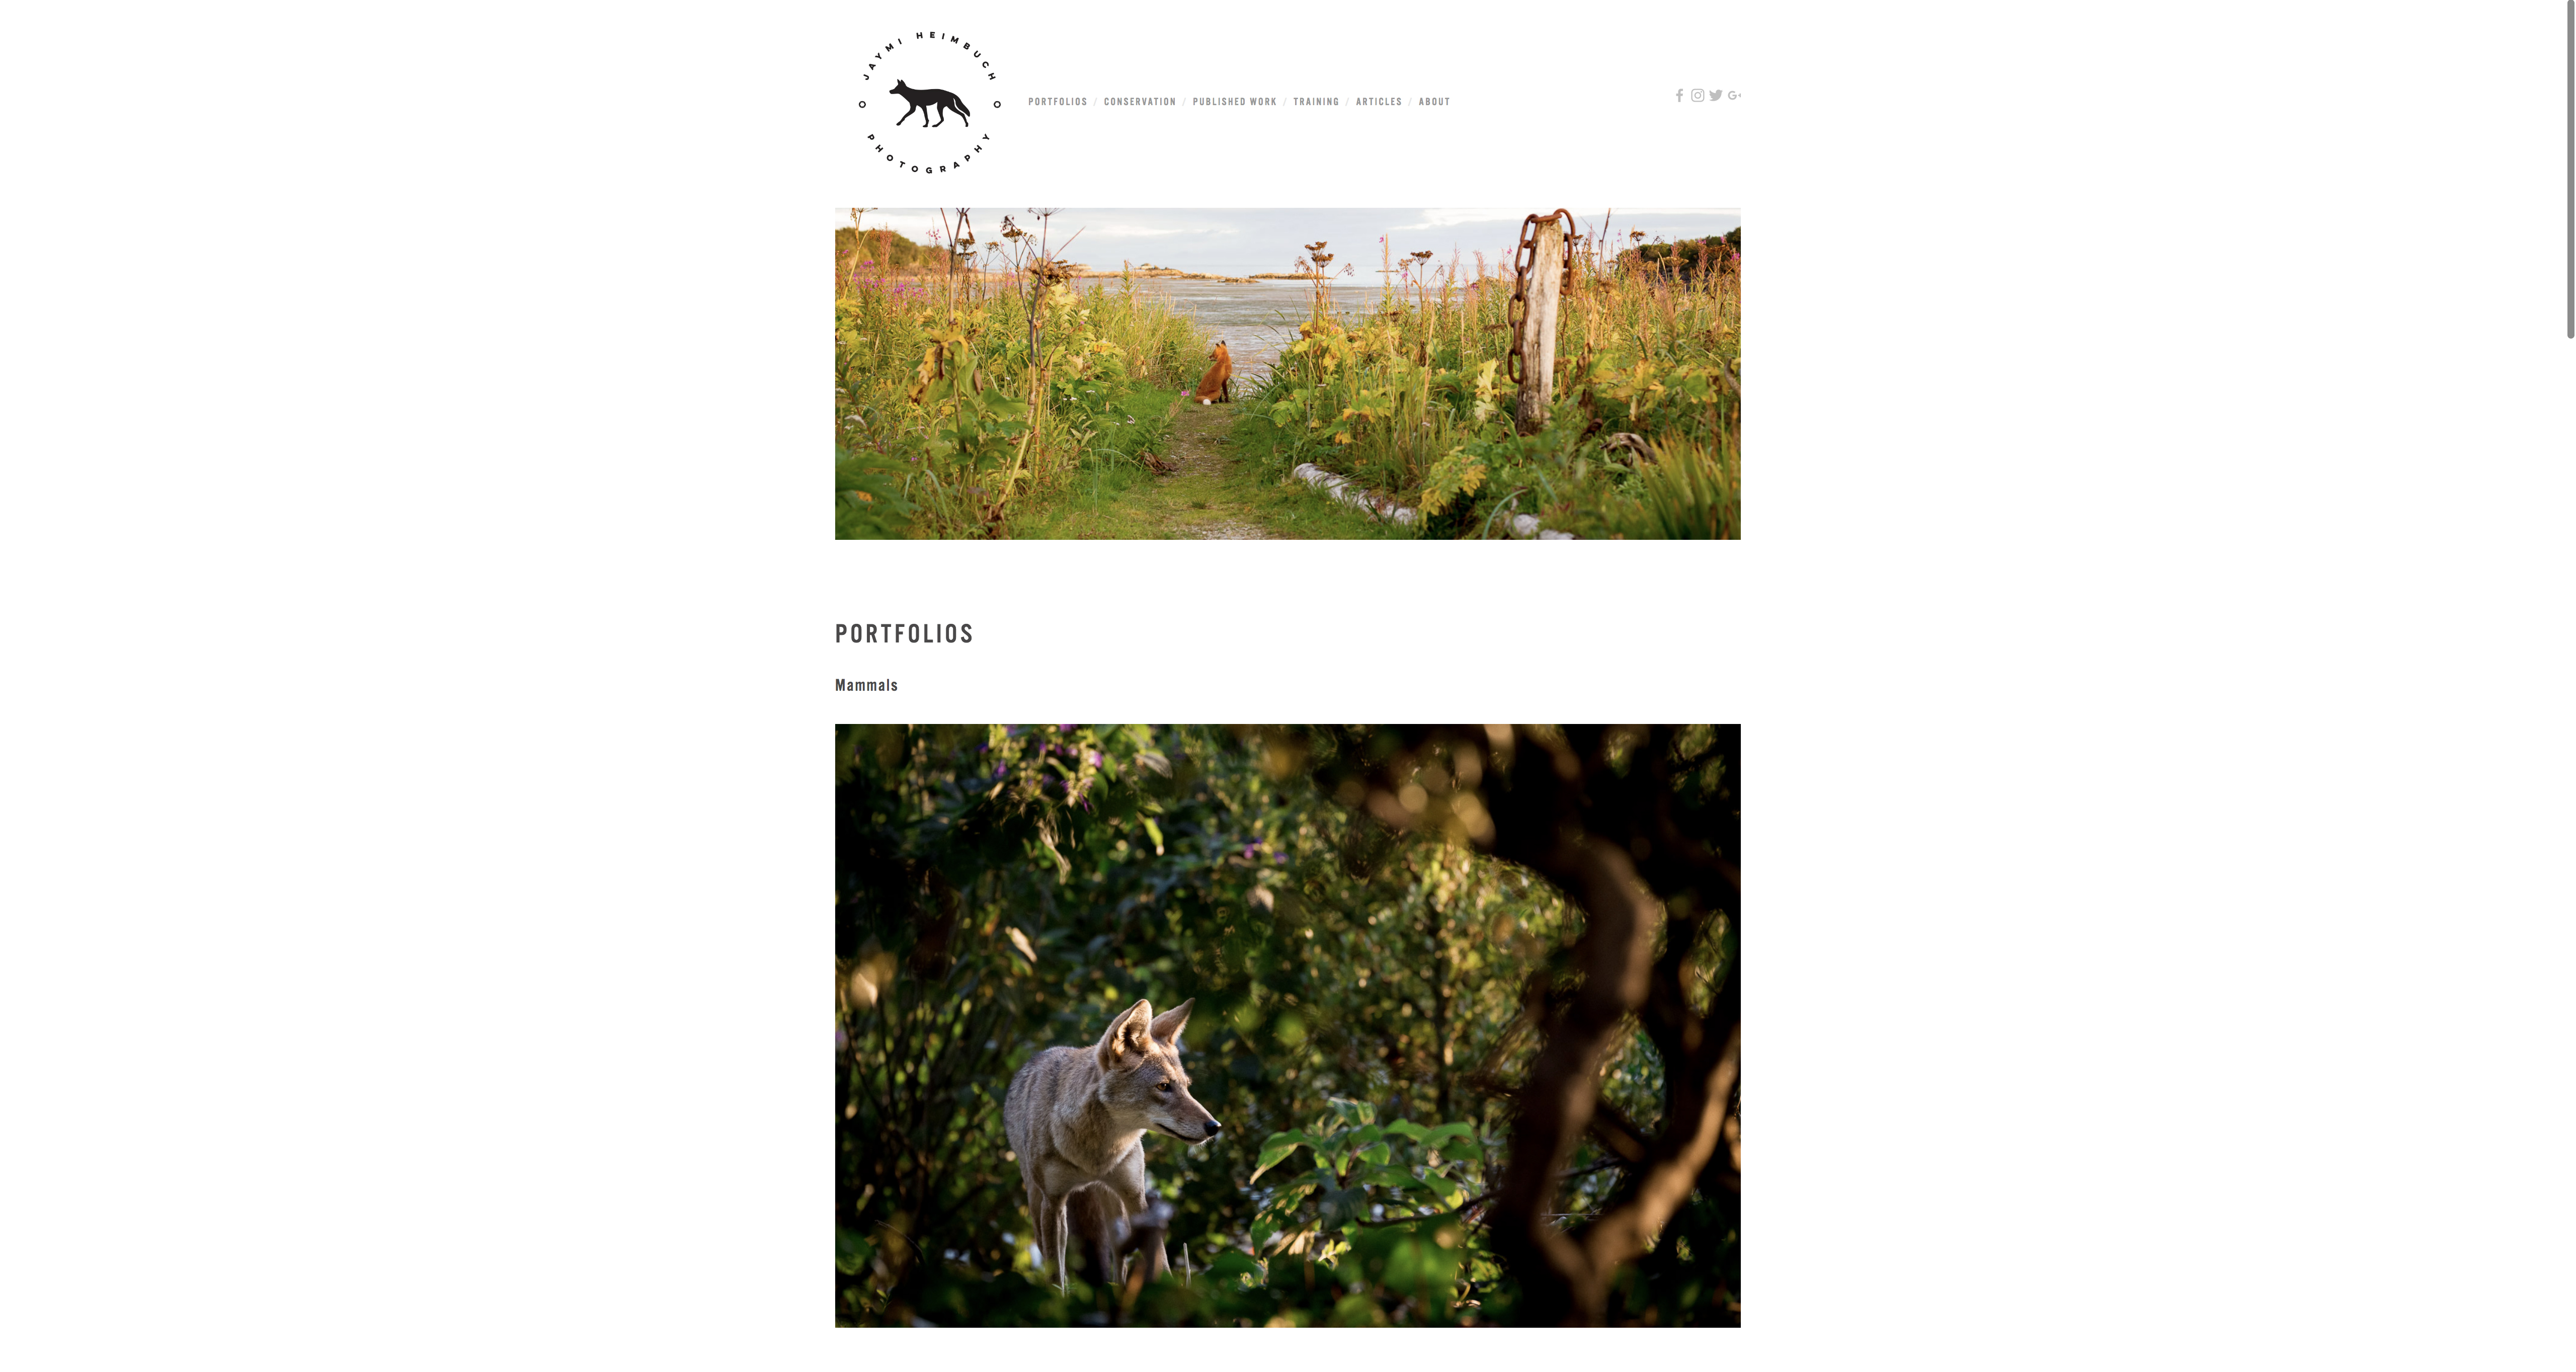Open the Instagram social icon

[1697, 96]
